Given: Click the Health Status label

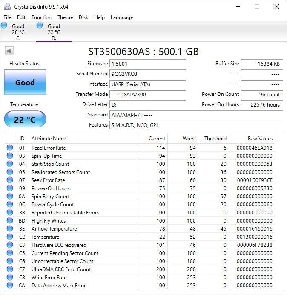Looking at the screenshot, I should click(24, 64).
